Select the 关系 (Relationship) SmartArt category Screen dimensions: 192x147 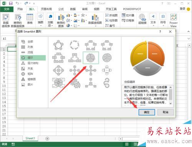(33, 69)
